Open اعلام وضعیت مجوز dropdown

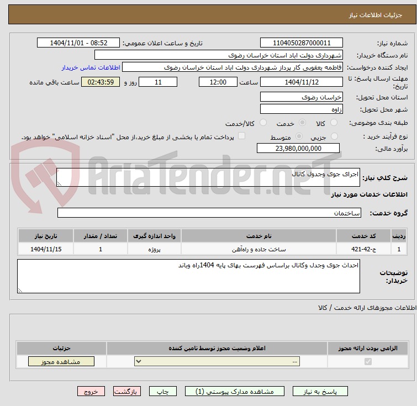(x=217, y=362)
